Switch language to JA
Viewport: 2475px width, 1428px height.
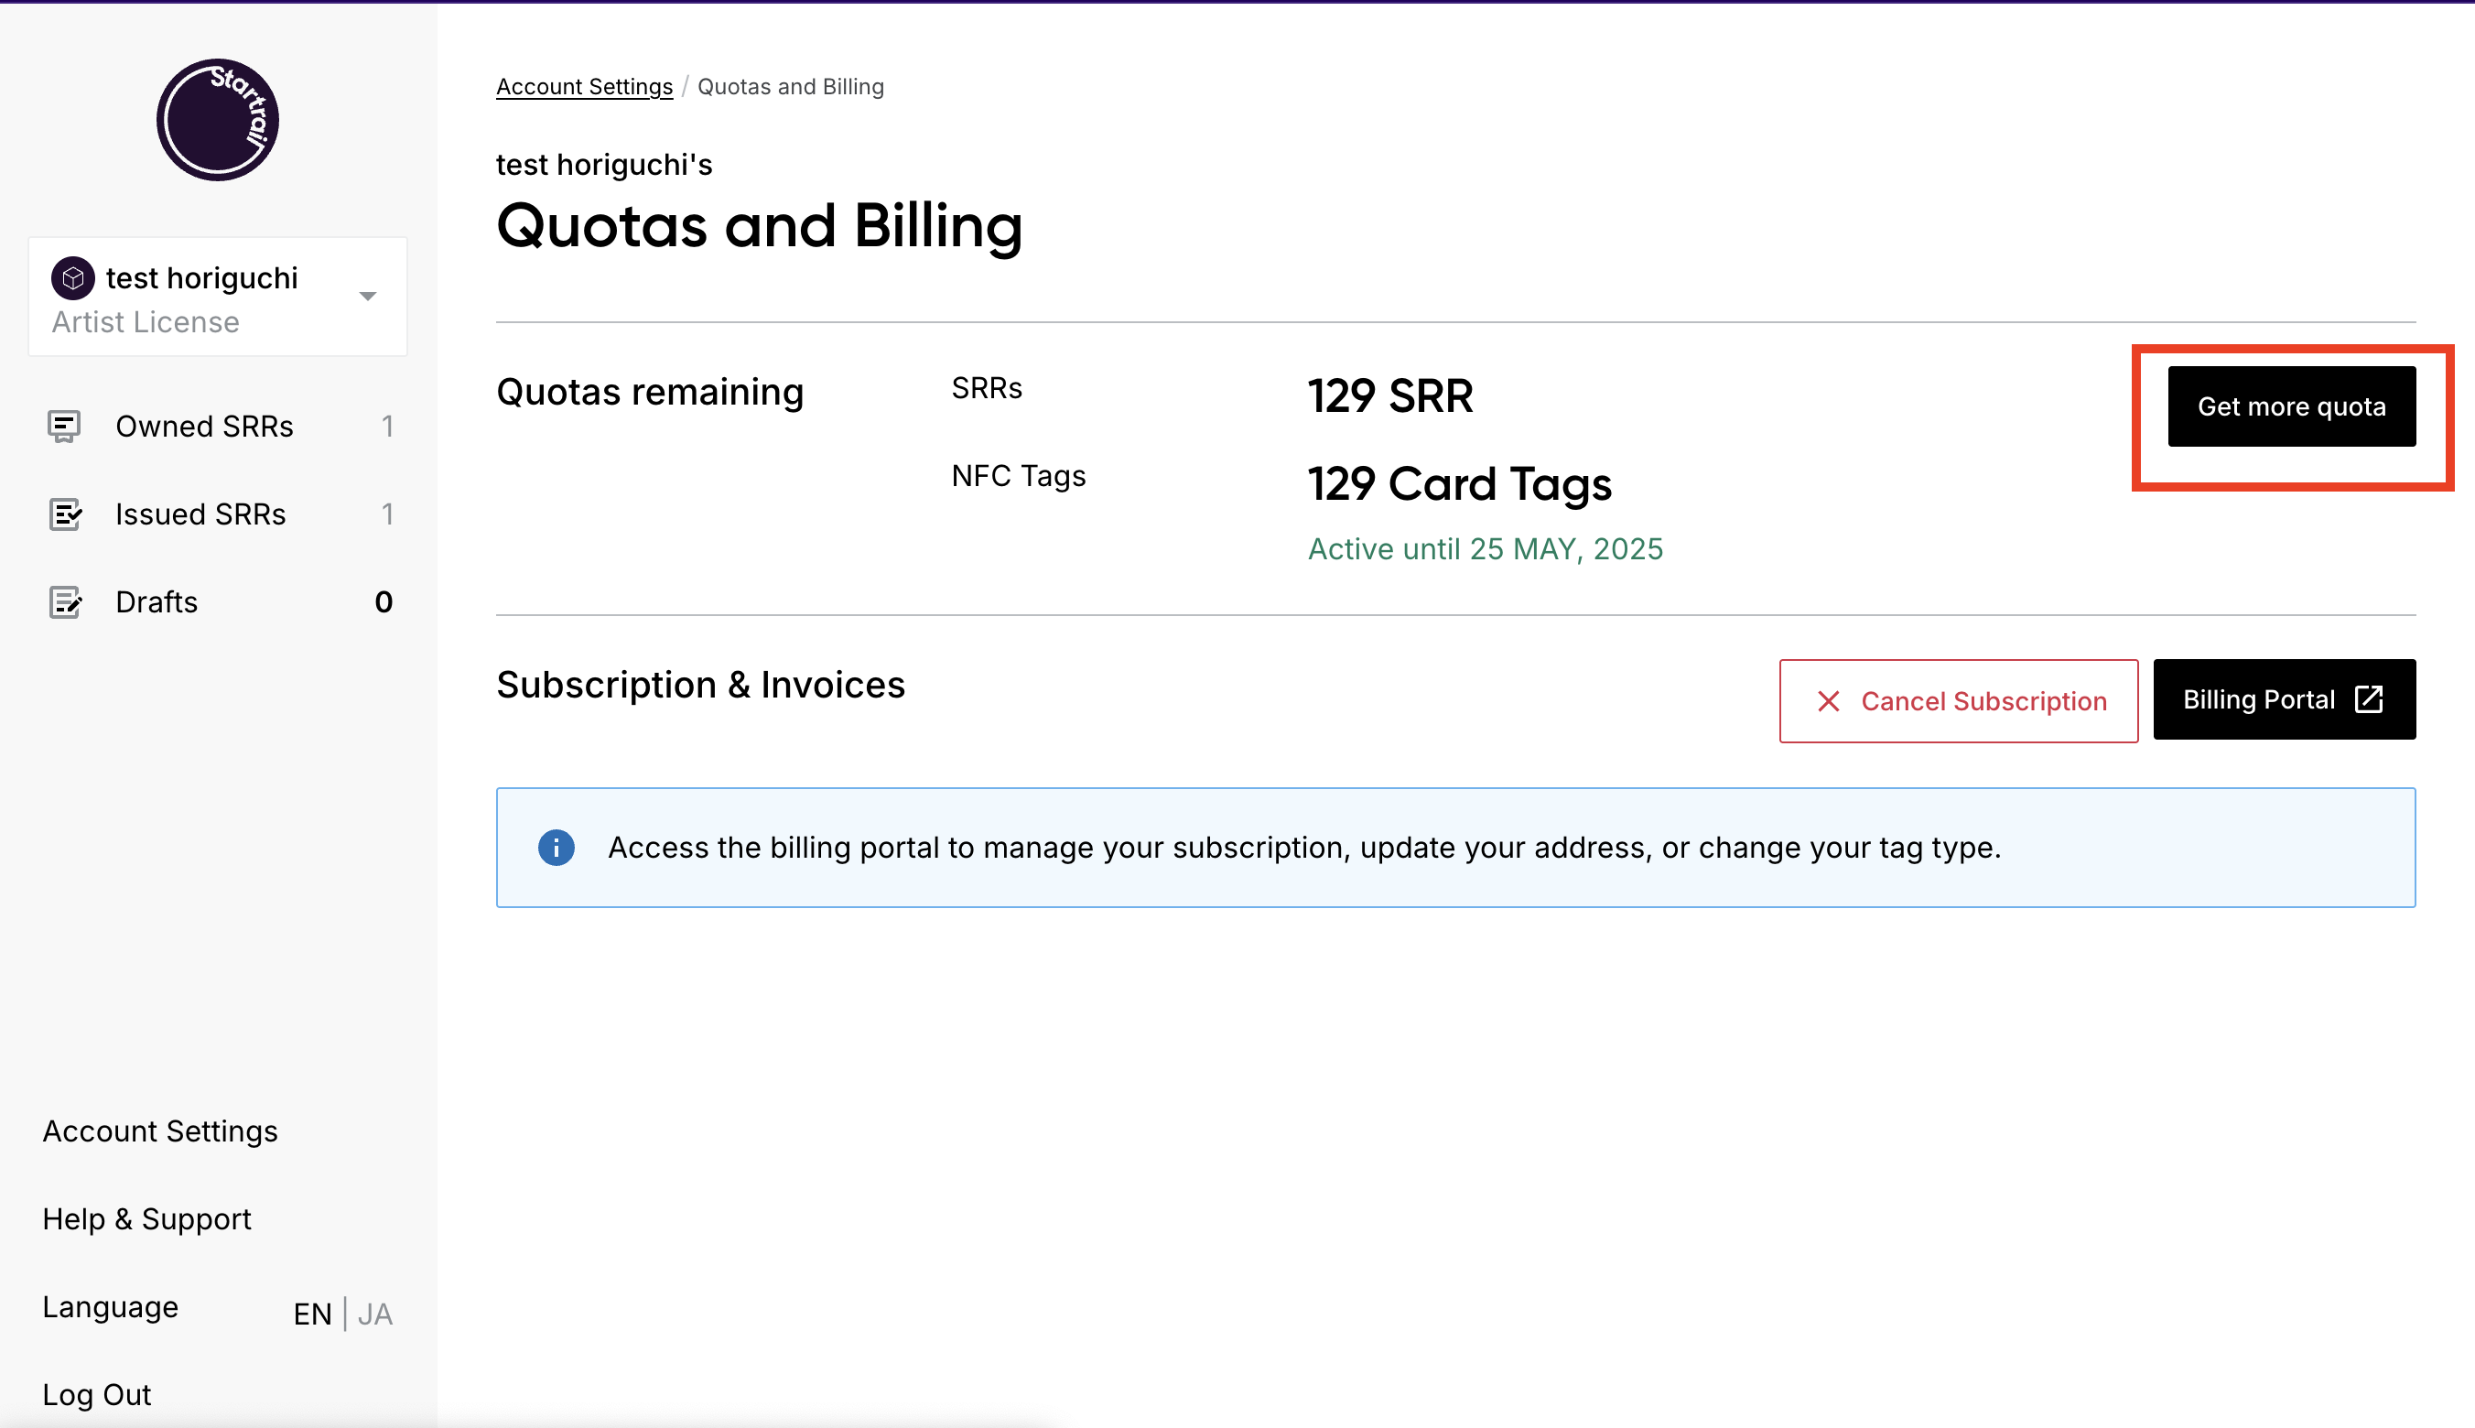375,1314
